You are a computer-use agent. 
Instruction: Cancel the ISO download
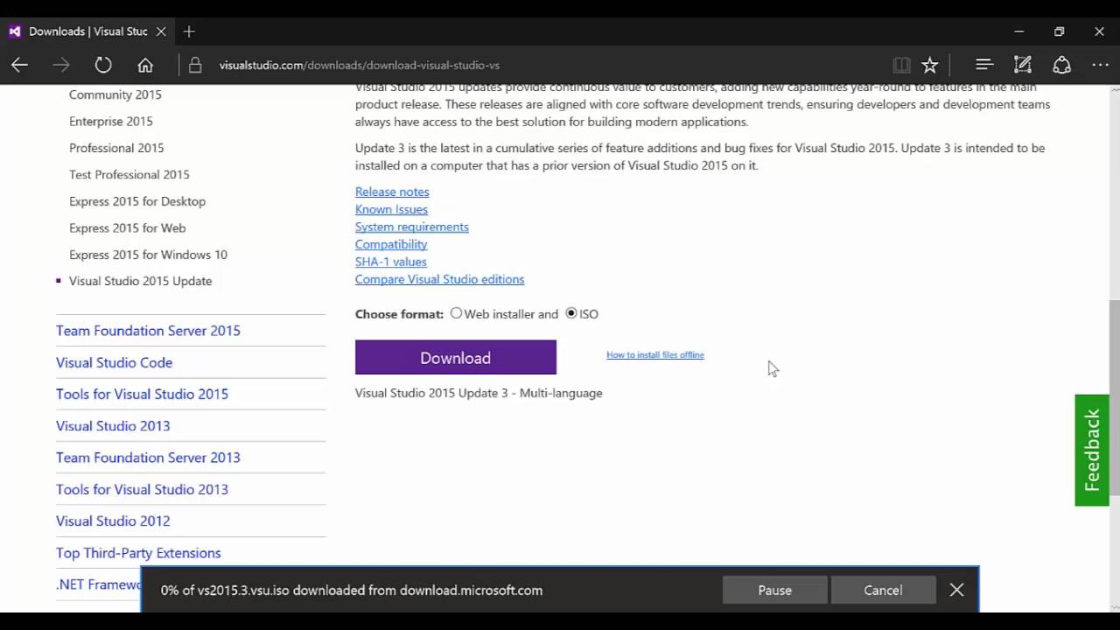coord(883,590)
